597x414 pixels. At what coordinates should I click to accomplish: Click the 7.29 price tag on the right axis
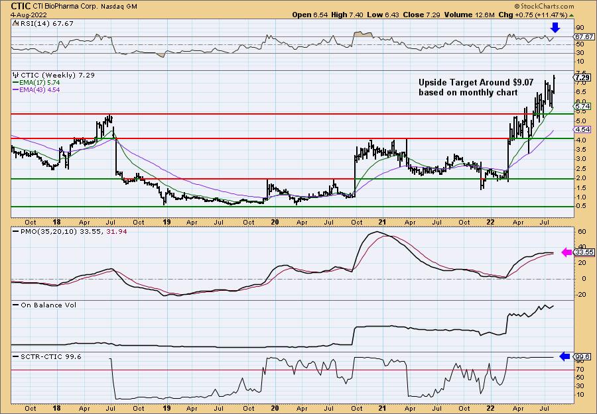click(582, 78)
